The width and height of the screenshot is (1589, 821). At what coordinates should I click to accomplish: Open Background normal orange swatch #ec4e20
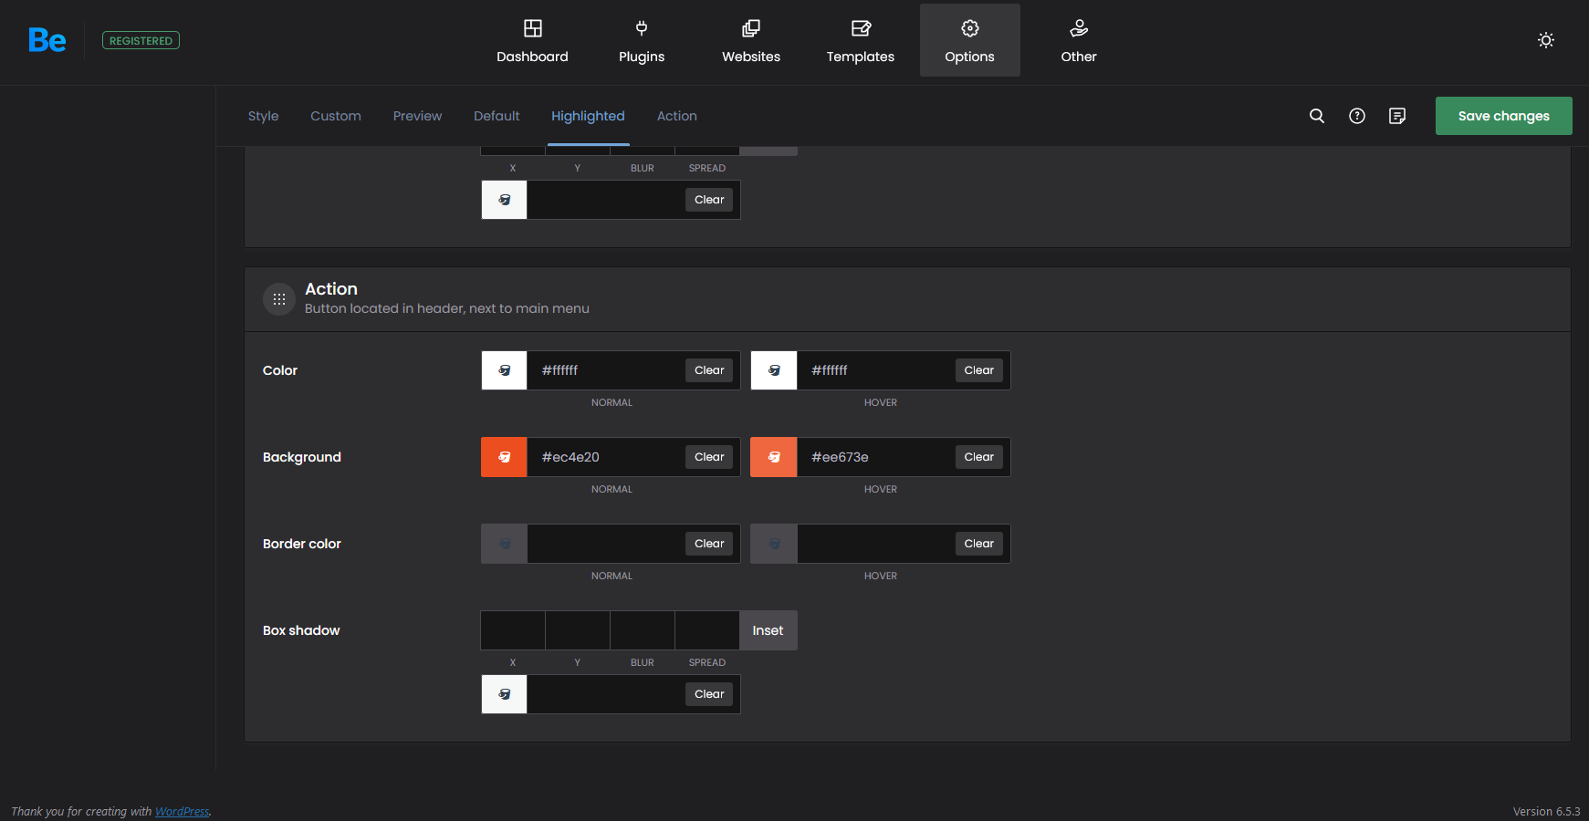(505, 457)
